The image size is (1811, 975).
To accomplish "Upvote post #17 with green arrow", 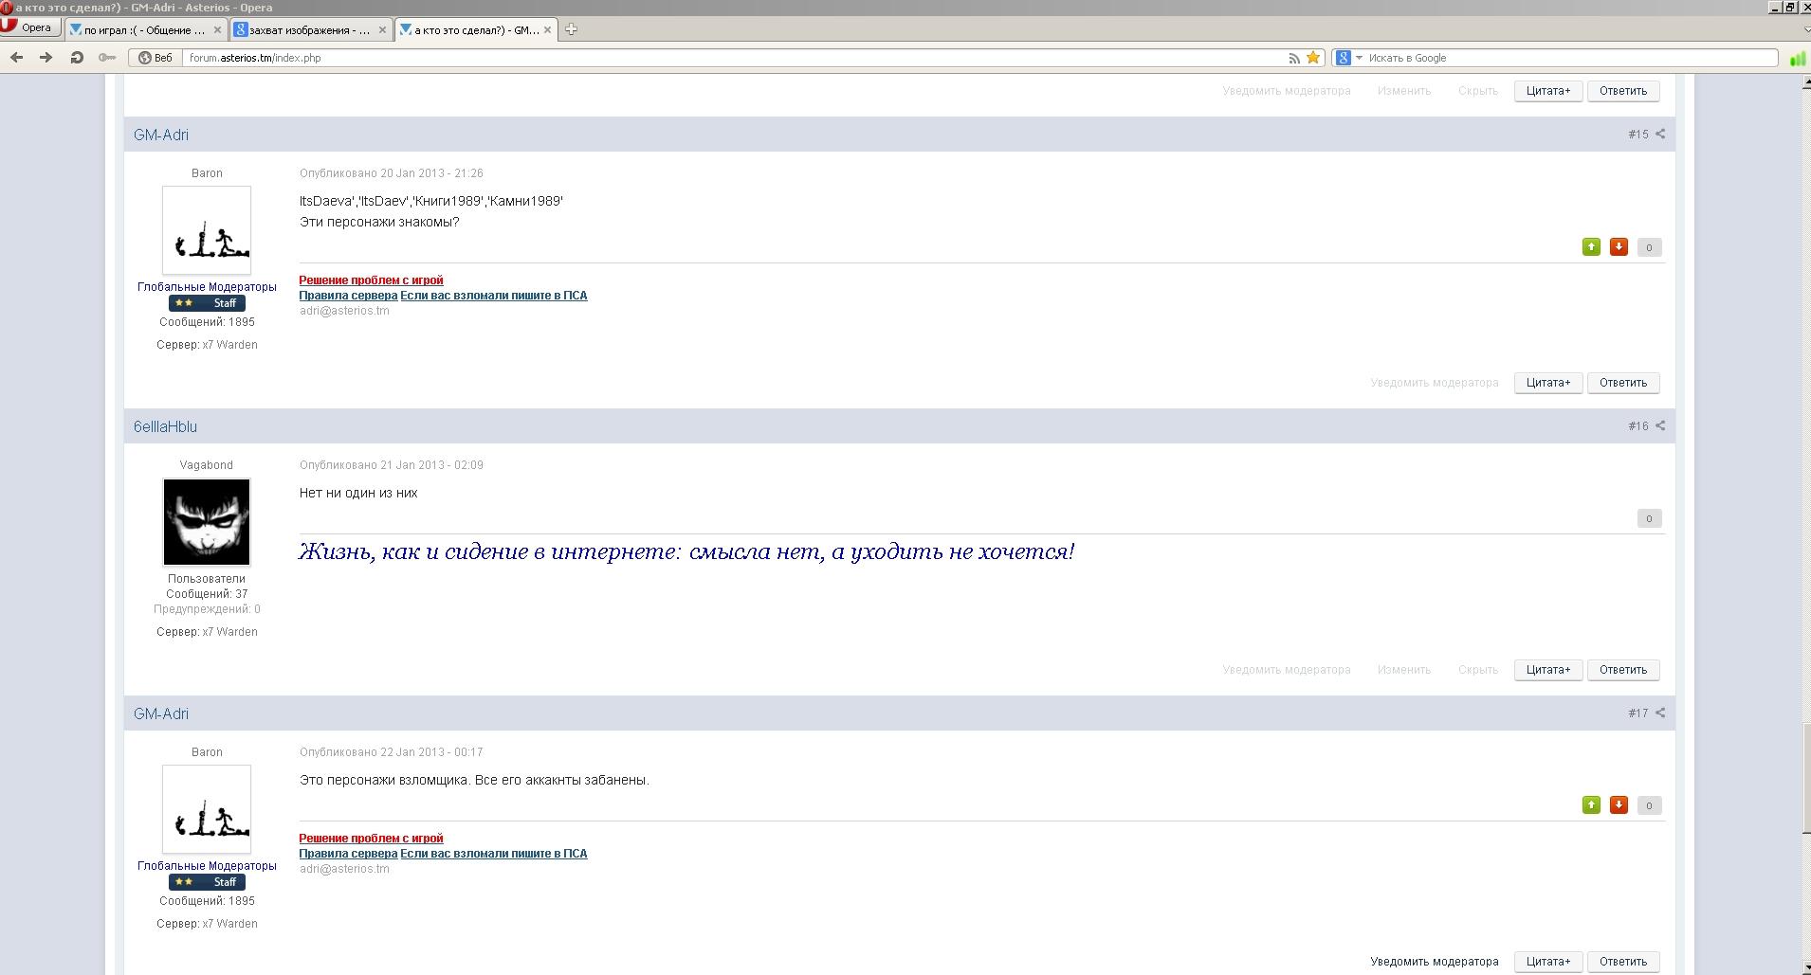I will click(1591, 805).
